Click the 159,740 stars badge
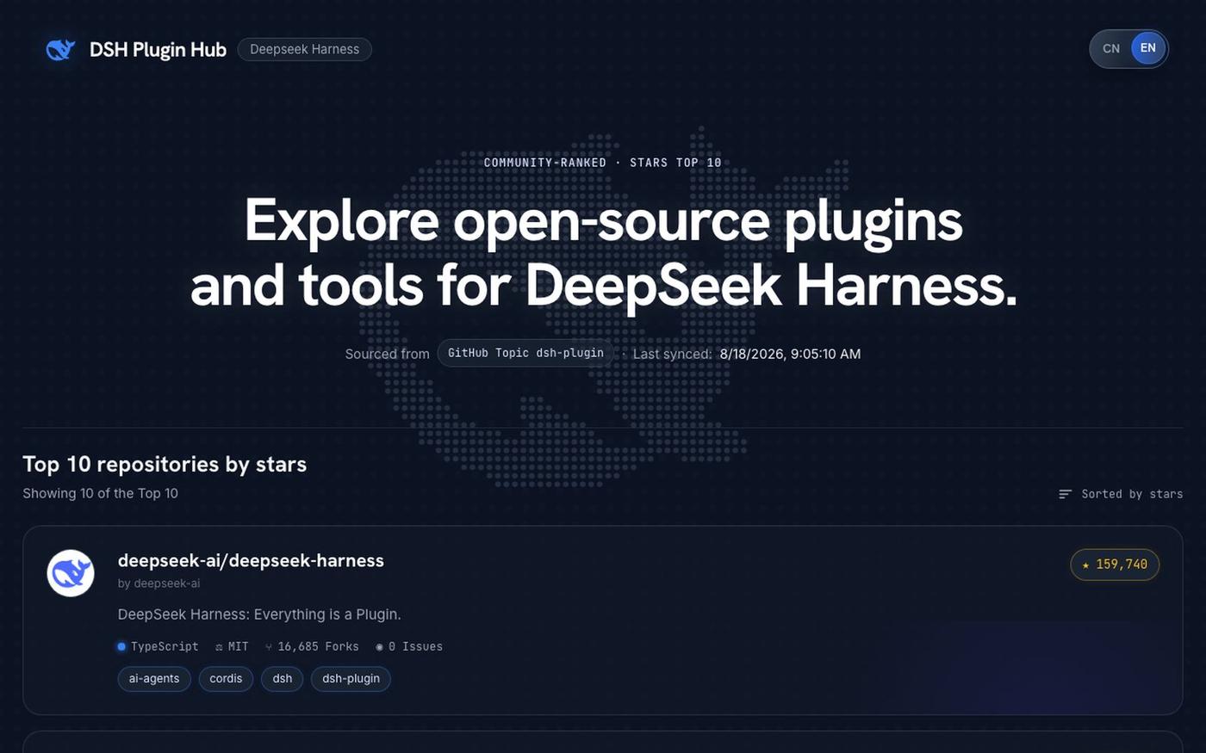 pyautogui.click(x=1115, y=565)
